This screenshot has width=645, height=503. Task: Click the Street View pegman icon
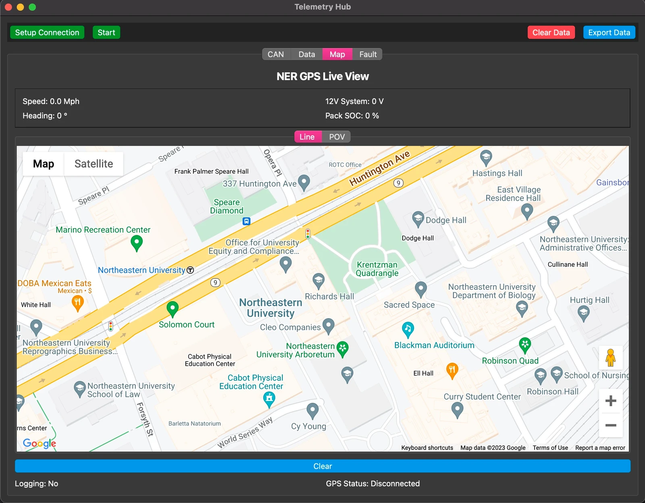611,358
